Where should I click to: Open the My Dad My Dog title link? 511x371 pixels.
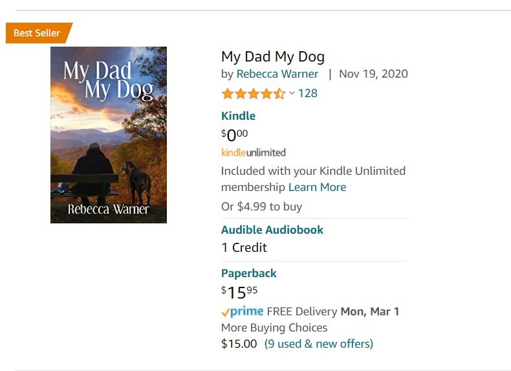click(272, 56)
